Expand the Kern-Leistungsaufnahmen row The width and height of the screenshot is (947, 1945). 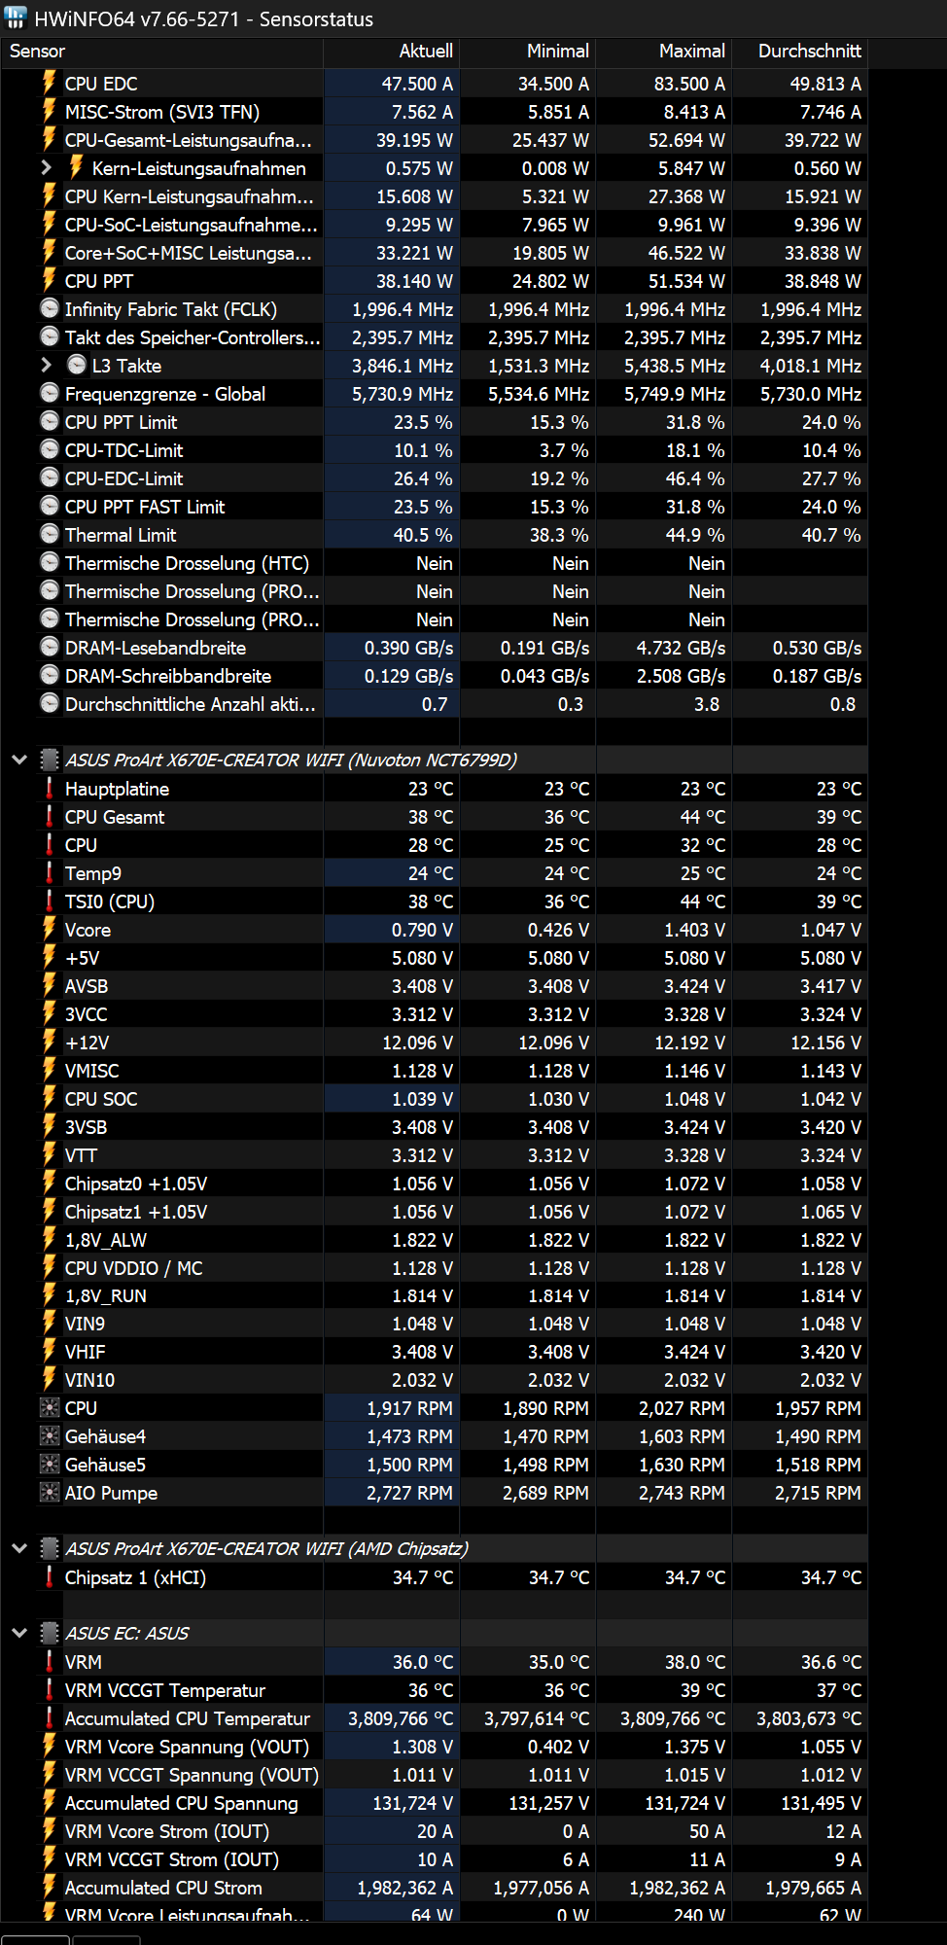(x=46, y=168)
